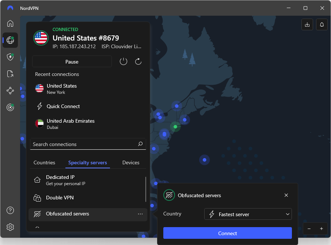Open the Meshnet icon in sidebar

(10, 91)
